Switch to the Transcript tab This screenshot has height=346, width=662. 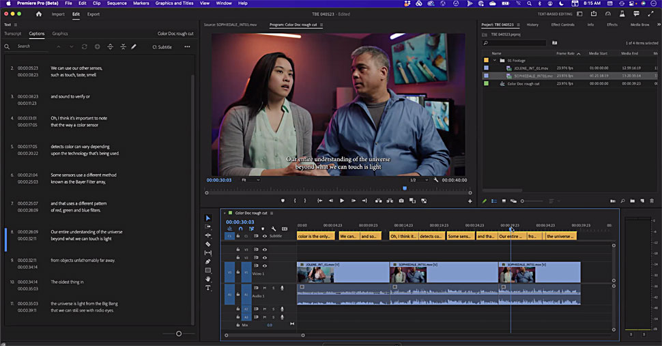[12, 33]
